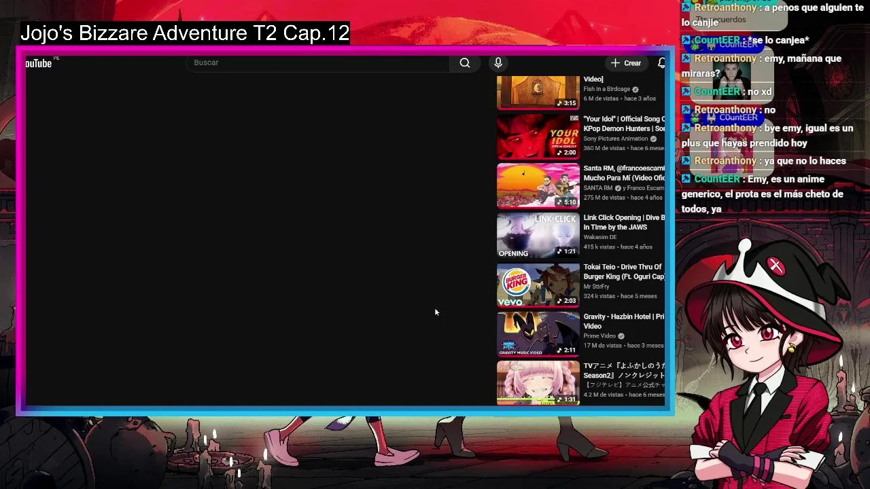Open the Prime Video channel
Viewport: 870px width, 489px height.
[599, 336]
